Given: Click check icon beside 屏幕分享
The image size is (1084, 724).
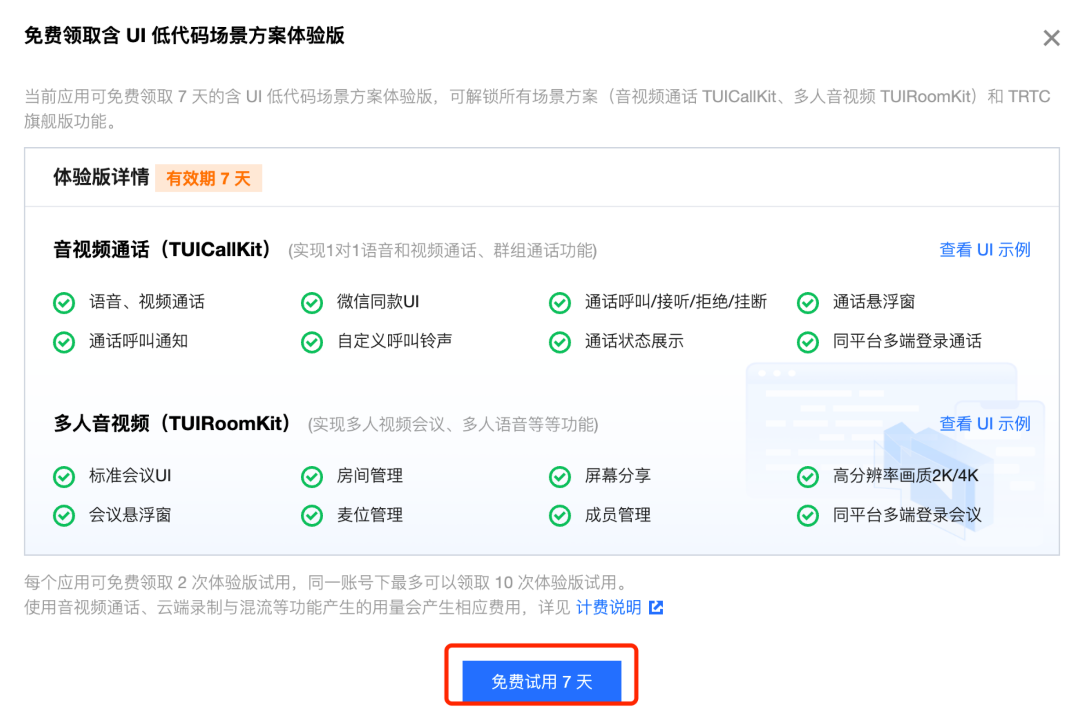Looking at the screenshot, I should click(560, 477).
